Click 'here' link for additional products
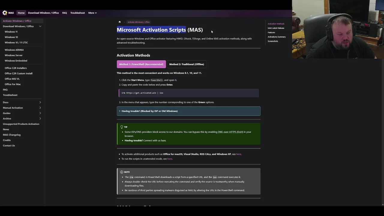384x216 pixels. [238, 154]
